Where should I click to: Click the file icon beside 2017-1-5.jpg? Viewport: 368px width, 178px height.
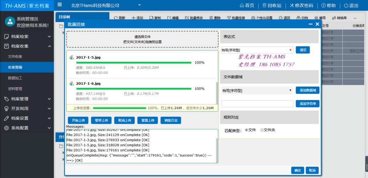pos(72,57)
